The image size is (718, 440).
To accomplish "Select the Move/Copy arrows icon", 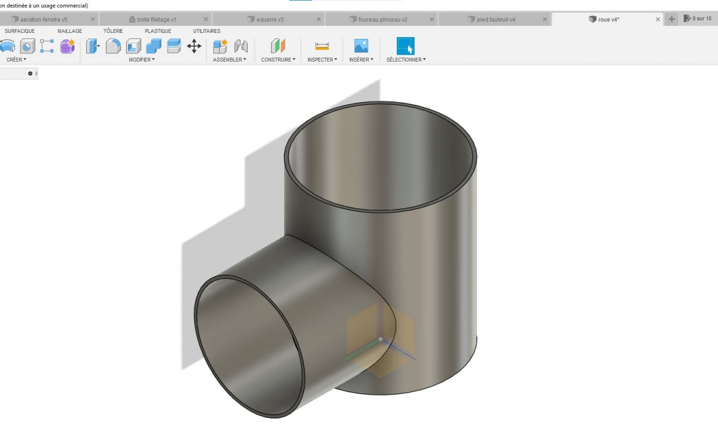I will (x=194, y=46).
